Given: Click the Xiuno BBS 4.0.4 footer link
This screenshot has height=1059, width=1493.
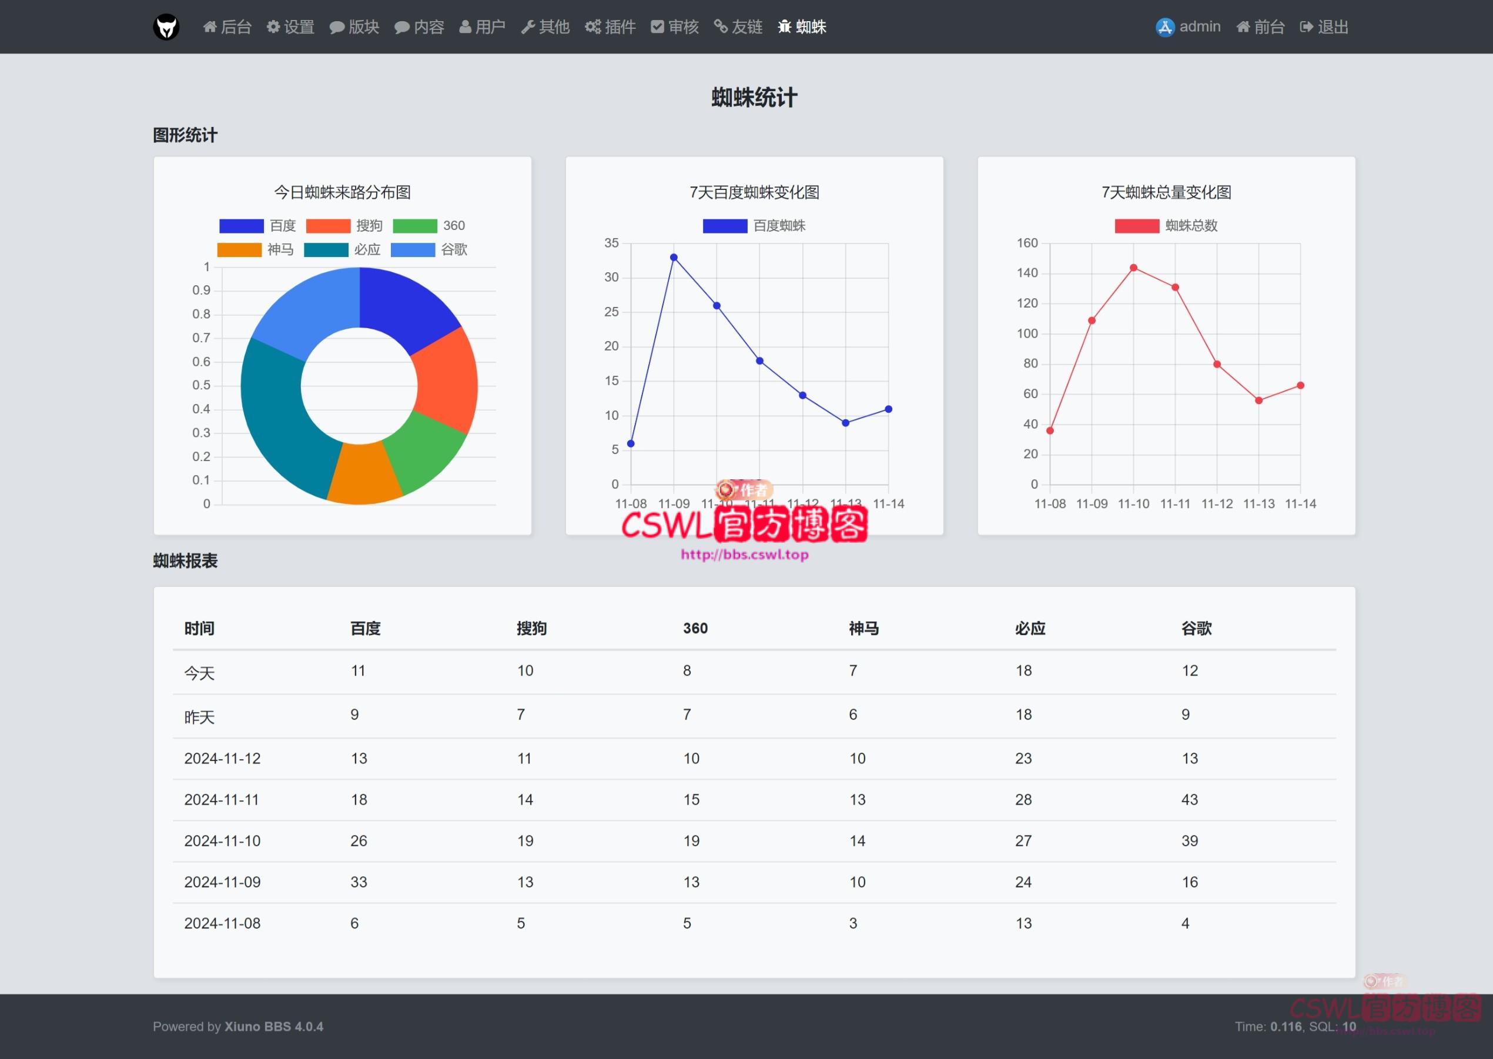Looking at the screenshot, I should tap(274, 1027).
